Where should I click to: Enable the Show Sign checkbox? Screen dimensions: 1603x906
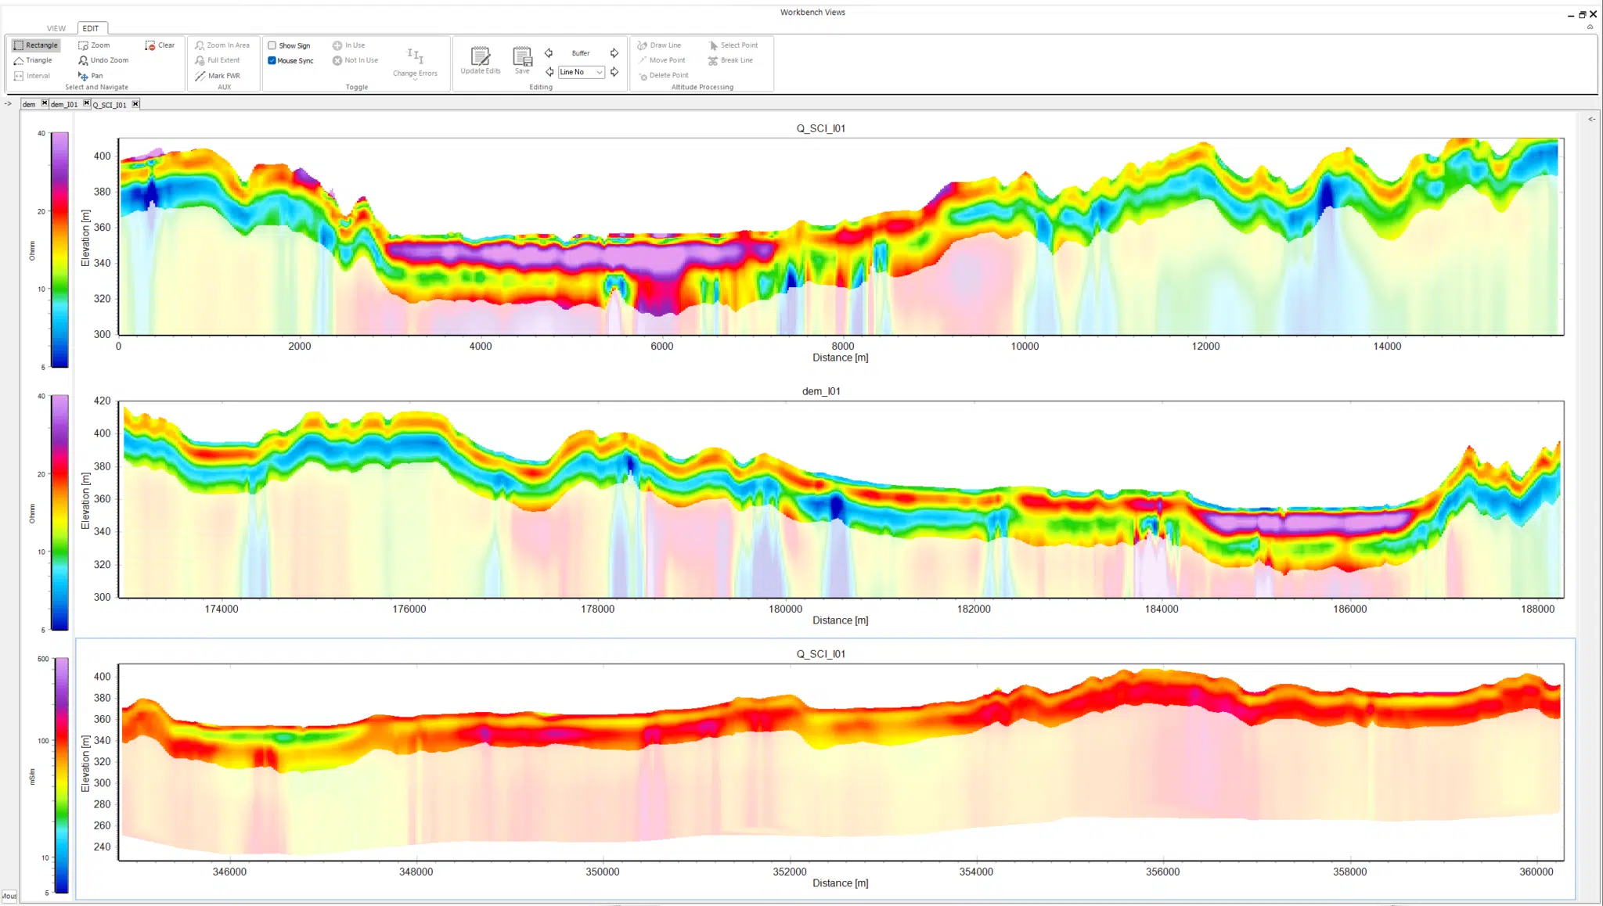pyautogui.click(x=272, y=45)
